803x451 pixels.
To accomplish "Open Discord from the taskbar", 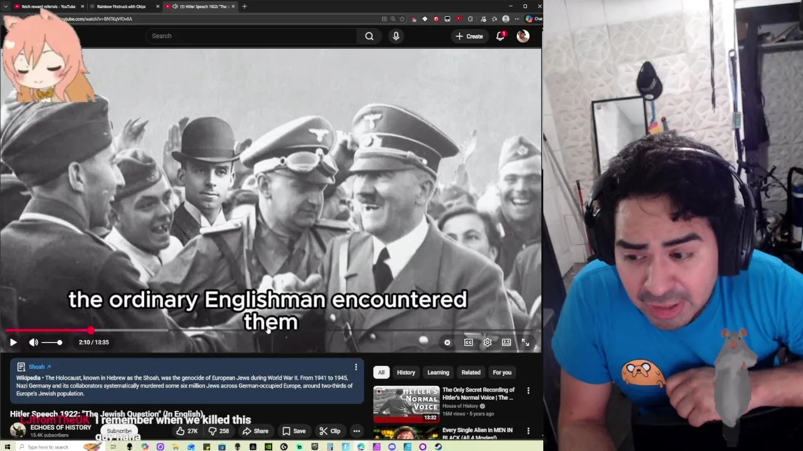I will [392, 447].
